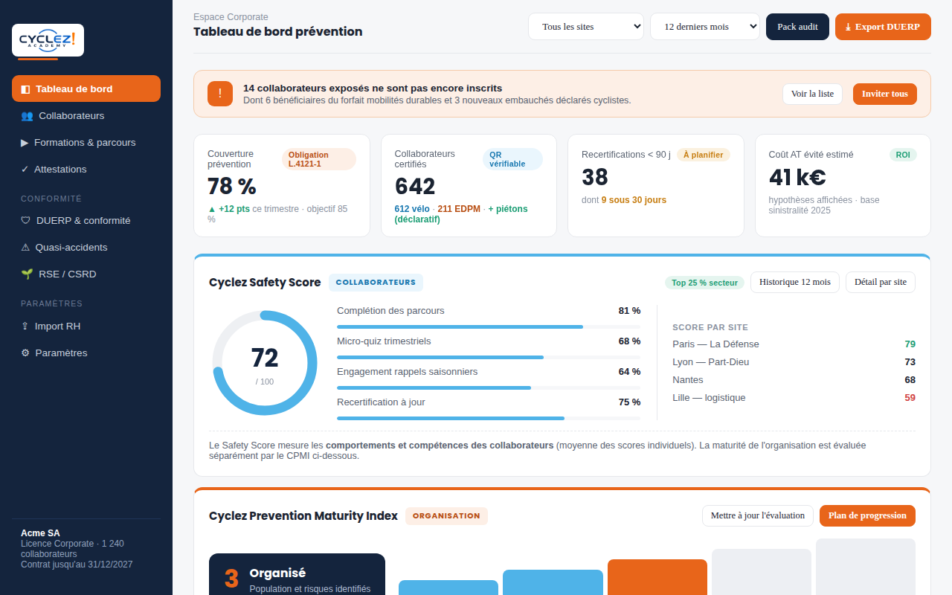Viewport: 952px width, 595px height.
Task: Open Formations & parcours section
Action: tap(86, 143)
